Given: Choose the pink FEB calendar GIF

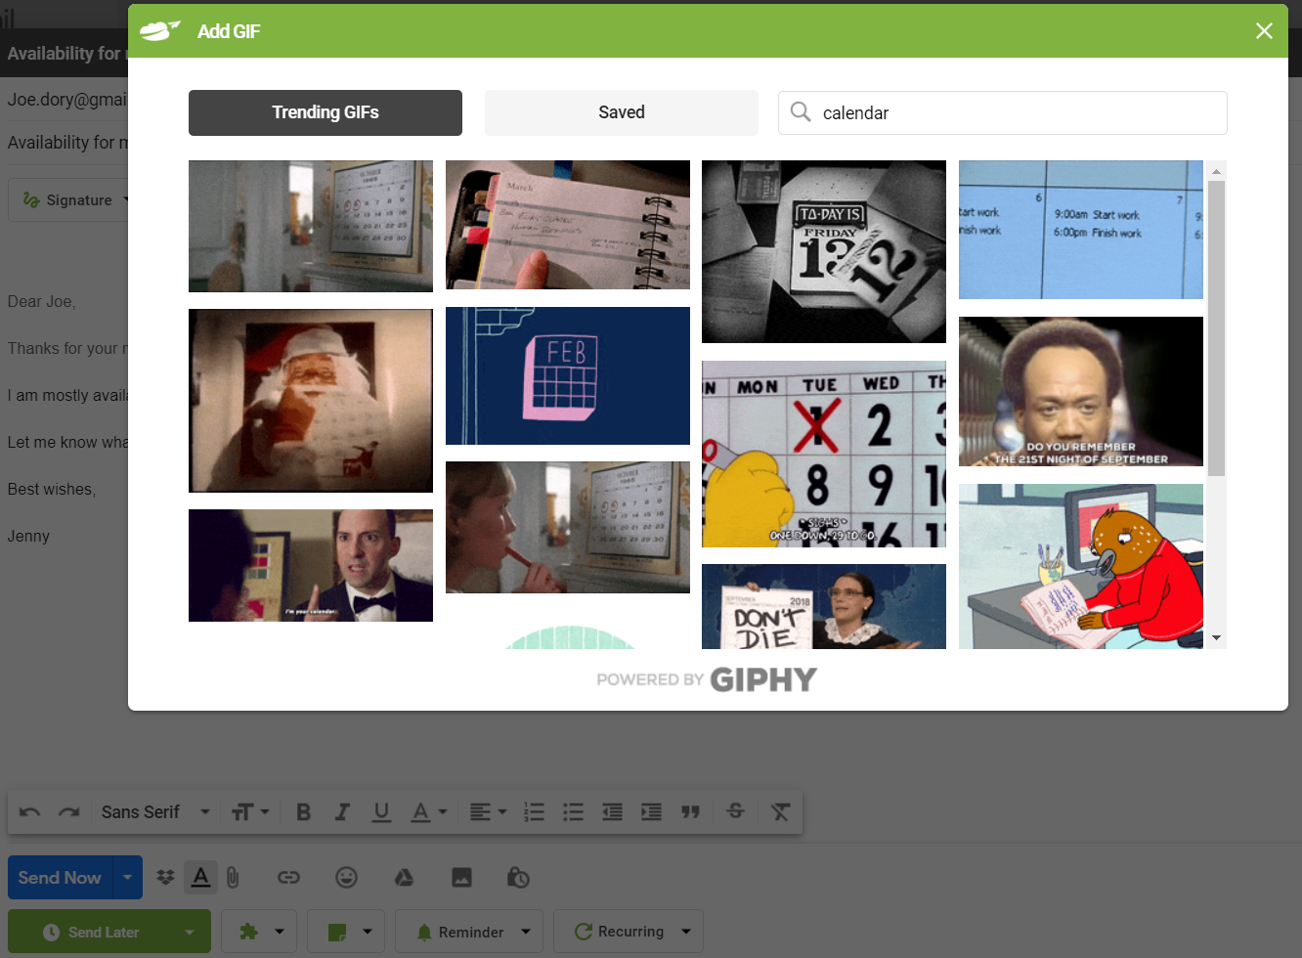Looking at the screenshot, I should click(568, 375).
